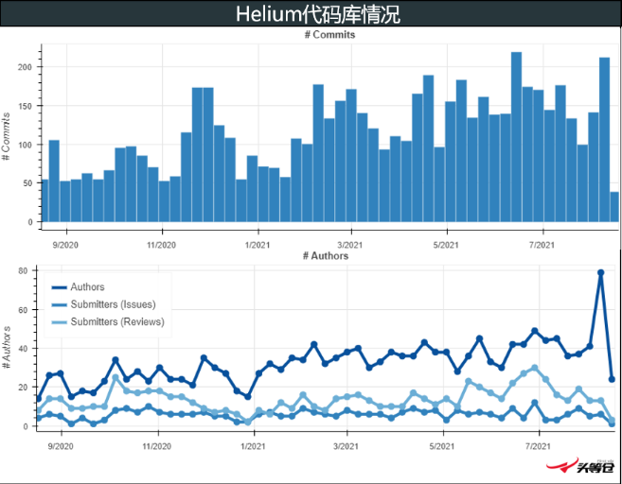Click '7/2021' on the Authors chart x-axis
Screen dimensions: 622x484
click(x=538, y=446)
